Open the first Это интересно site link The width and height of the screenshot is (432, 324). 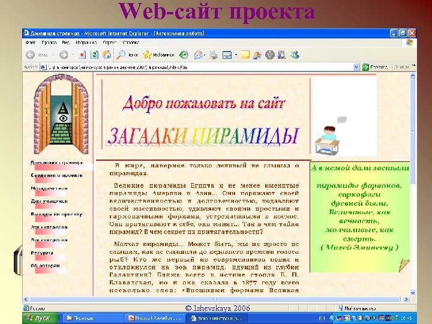[x=49, y=227]
